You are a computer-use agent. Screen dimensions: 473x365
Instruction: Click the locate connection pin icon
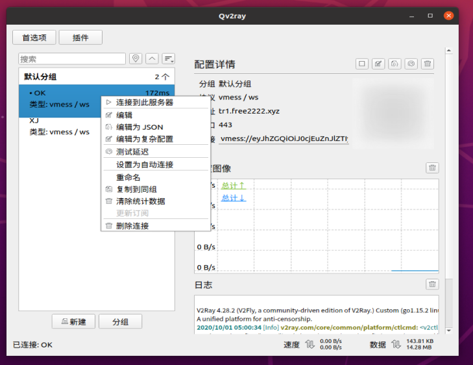136,58
